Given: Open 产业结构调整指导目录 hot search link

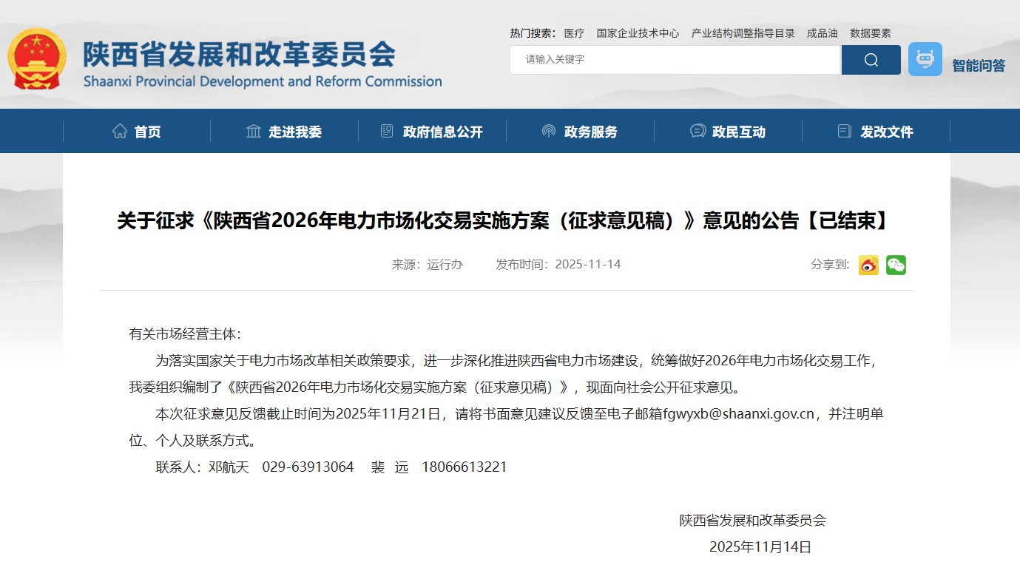Looking at the screenshot, I should click(x=743, y=33).
